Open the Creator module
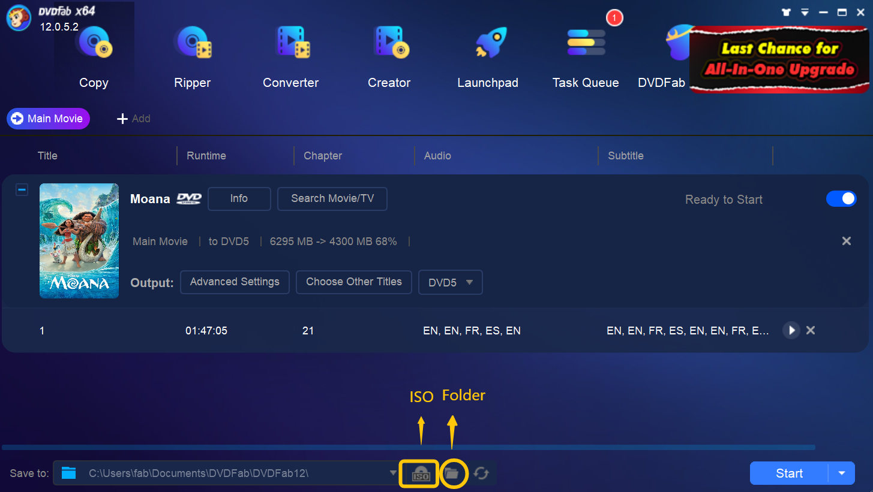The image size is (873, 492). (x=389, y=57)
